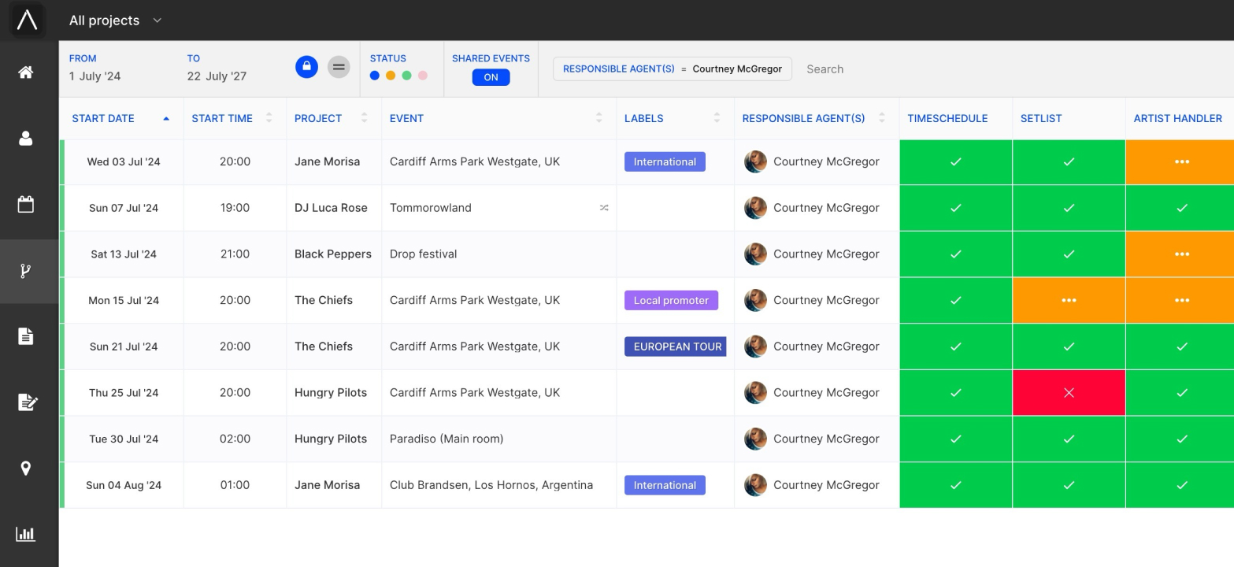The width and height of the screenshot is (1234, 567).
Task: Click the EUROPEAN TOUR label
Action: [676, 346]
